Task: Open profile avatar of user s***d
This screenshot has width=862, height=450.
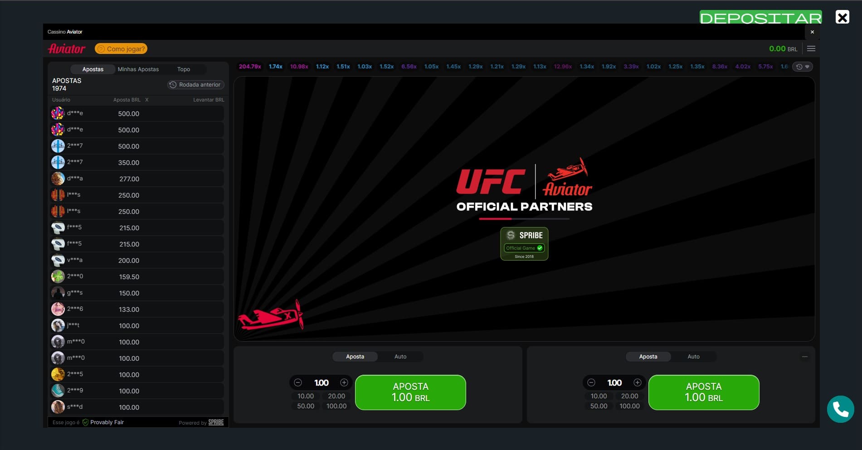Action: (x=58, y=407)
